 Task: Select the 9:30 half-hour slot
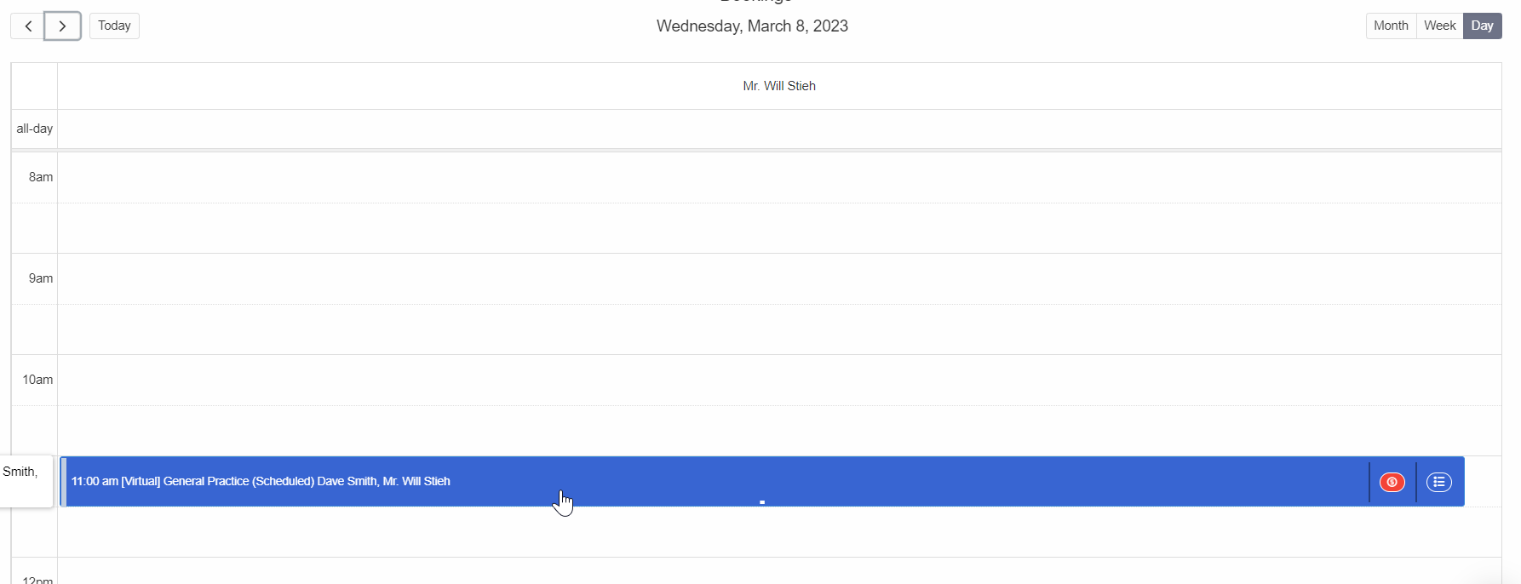click(779, 329)
